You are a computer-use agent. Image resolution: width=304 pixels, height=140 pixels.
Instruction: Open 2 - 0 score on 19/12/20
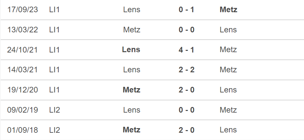click(x=186, y=90)
